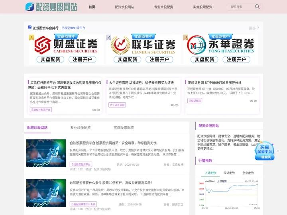The width and height of the screenshot is (287, 215).
Task: Open article 炒股配资需要什么条件 股票10倍杠杆
Action: 111,183
